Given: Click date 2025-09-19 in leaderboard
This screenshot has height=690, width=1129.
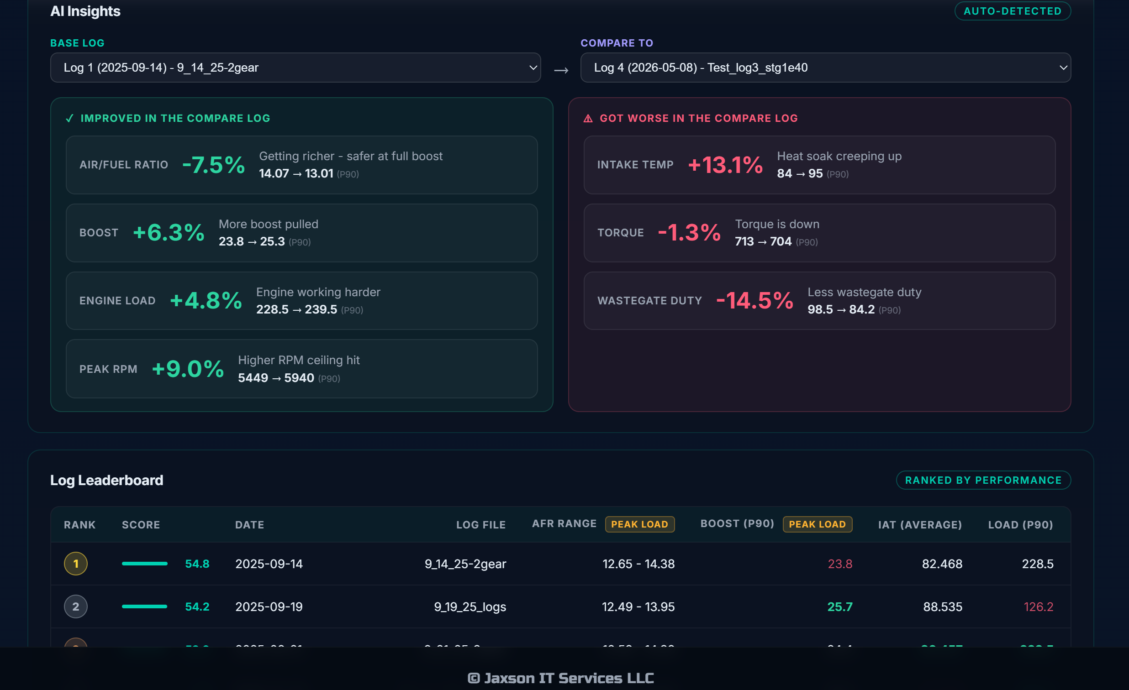Looking at the screenshot, I should point(269,607).
